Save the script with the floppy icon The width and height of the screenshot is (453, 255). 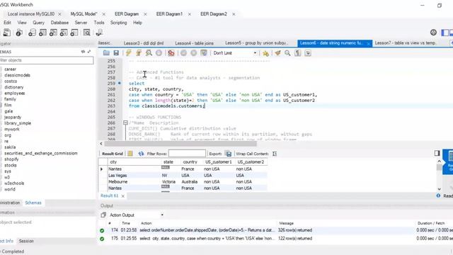116,53
